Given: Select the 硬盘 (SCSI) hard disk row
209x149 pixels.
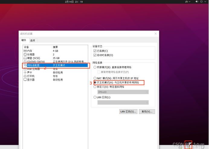Looking at the screenshot, I should tap(56, 58).
